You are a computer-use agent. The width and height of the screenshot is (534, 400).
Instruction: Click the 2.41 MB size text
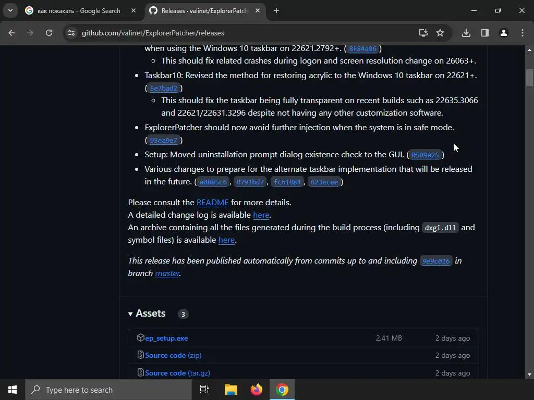coord(389,338)
